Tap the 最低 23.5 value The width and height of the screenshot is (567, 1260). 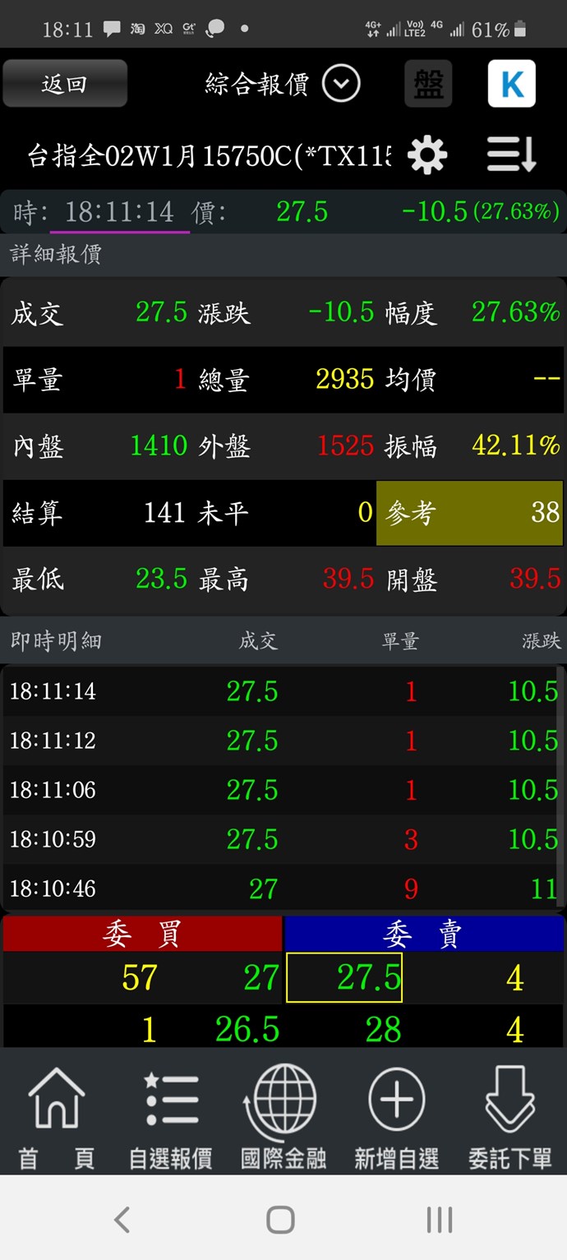162,579
